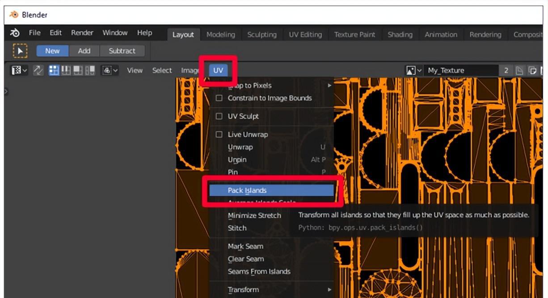The width and height of the screenshot is (548, 298).
Task: Open the Render menu
Action: point(82,33)
